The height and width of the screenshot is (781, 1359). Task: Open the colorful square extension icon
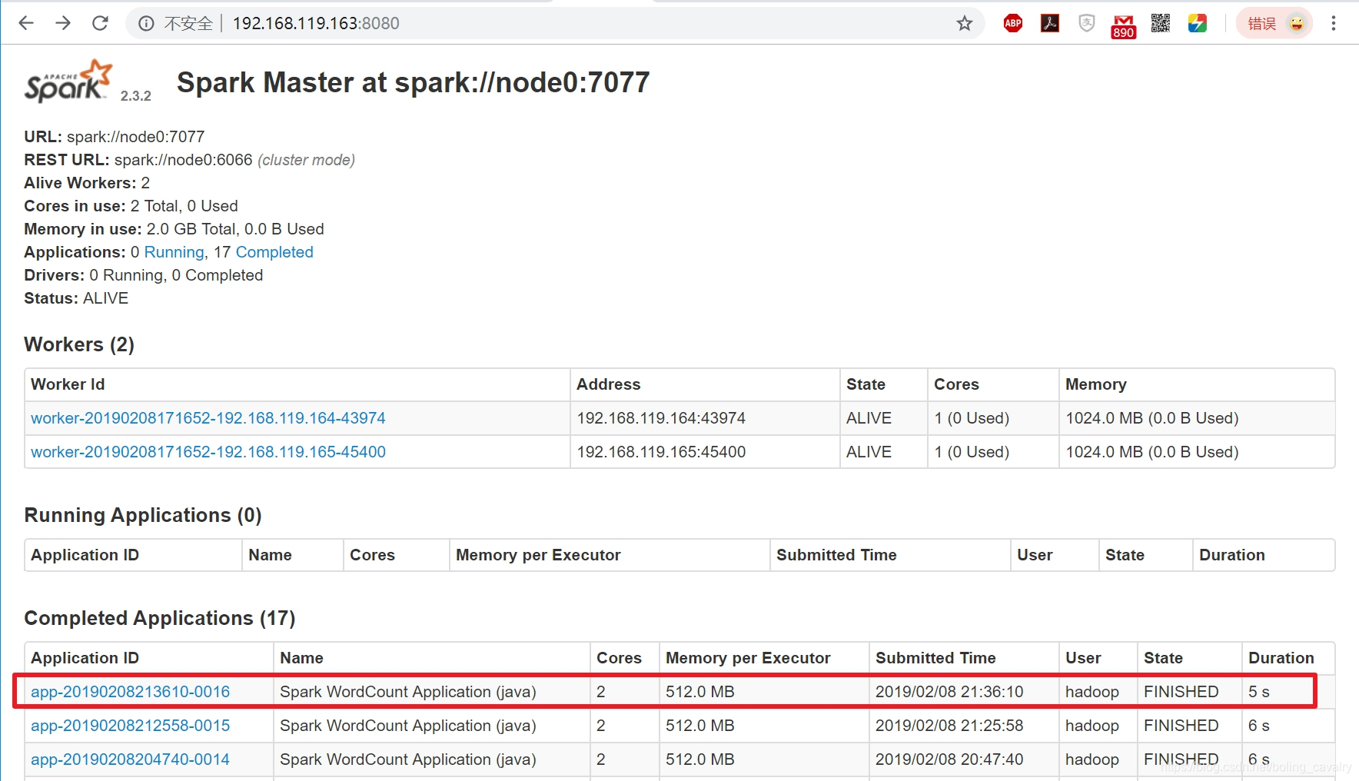[1198, 23]
